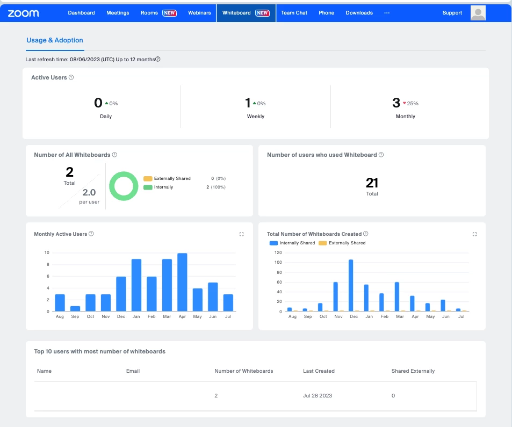
Task: Click the Monthly Active Users help icon
Action: [91, 234]
